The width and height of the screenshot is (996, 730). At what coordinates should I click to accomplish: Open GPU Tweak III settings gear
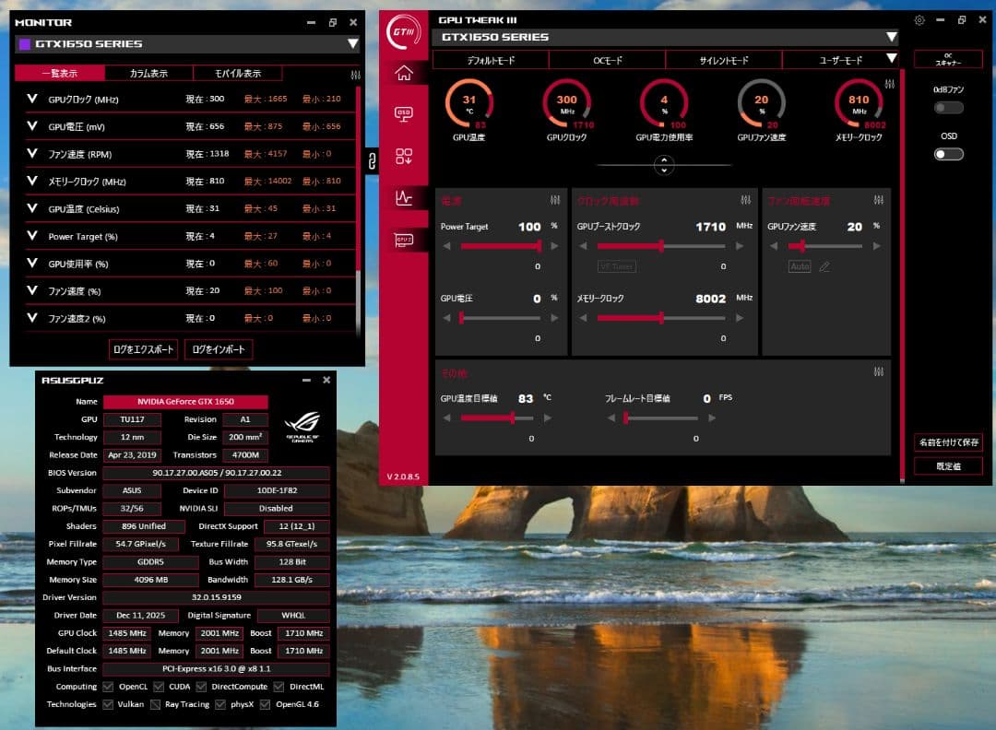[x=919, y=20]
